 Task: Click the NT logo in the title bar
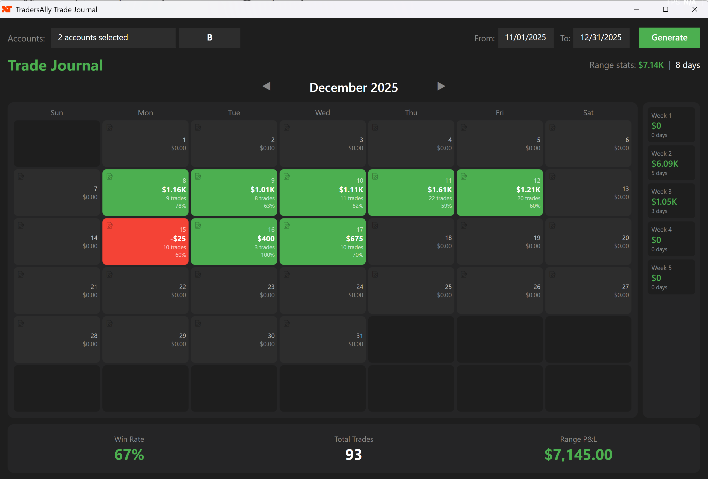click(x=7, y=9)
